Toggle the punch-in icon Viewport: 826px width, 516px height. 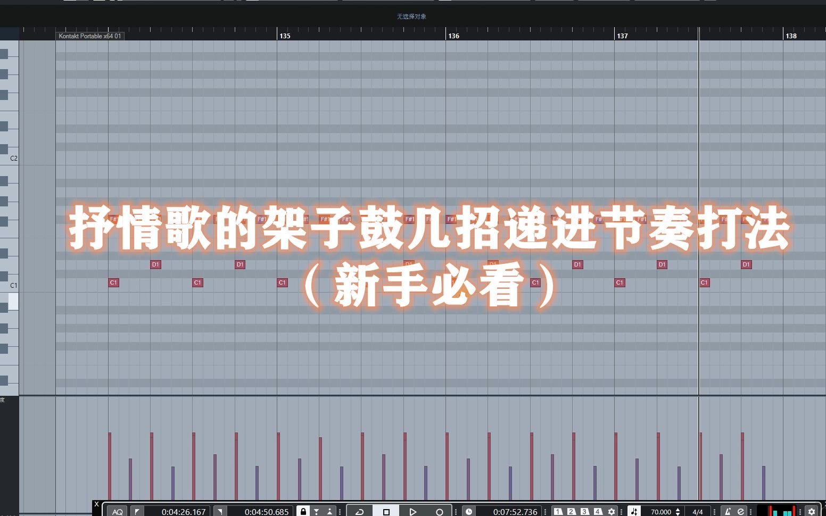(x=317, y=512)
